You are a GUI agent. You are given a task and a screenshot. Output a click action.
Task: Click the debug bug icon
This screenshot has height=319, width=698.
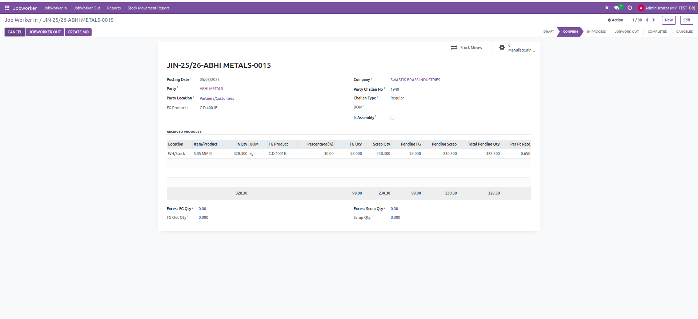(x=607, y=8)
